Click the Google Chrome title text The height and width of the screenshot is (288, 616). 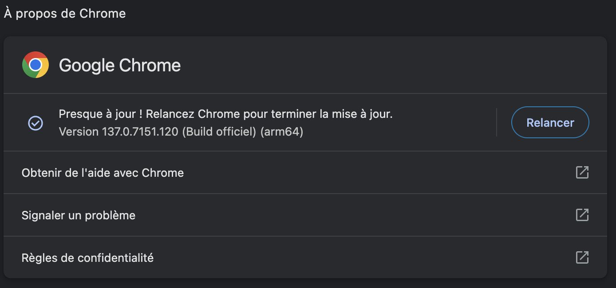[x=120, y=65]
